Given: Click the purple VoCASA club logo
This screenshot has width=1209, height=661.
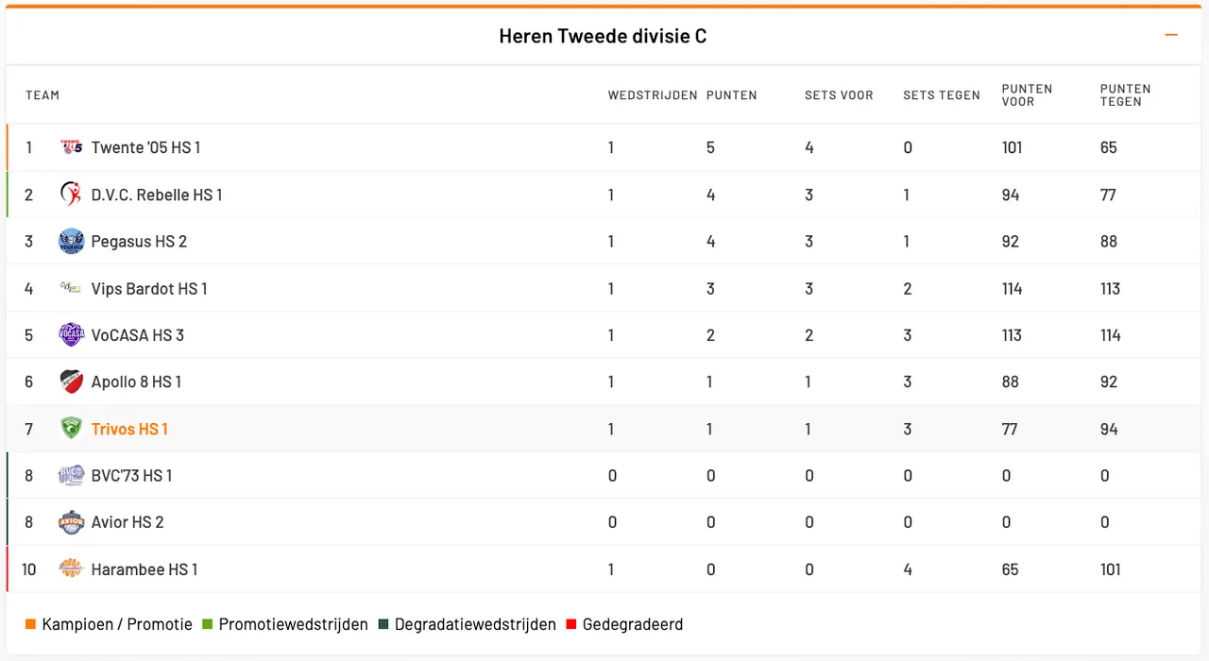Looking at the screenshot, I should pos(72,335).
